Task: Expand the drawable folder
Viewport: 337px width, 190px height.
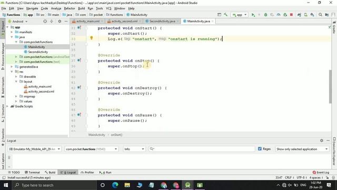Action: pos(16,77)
